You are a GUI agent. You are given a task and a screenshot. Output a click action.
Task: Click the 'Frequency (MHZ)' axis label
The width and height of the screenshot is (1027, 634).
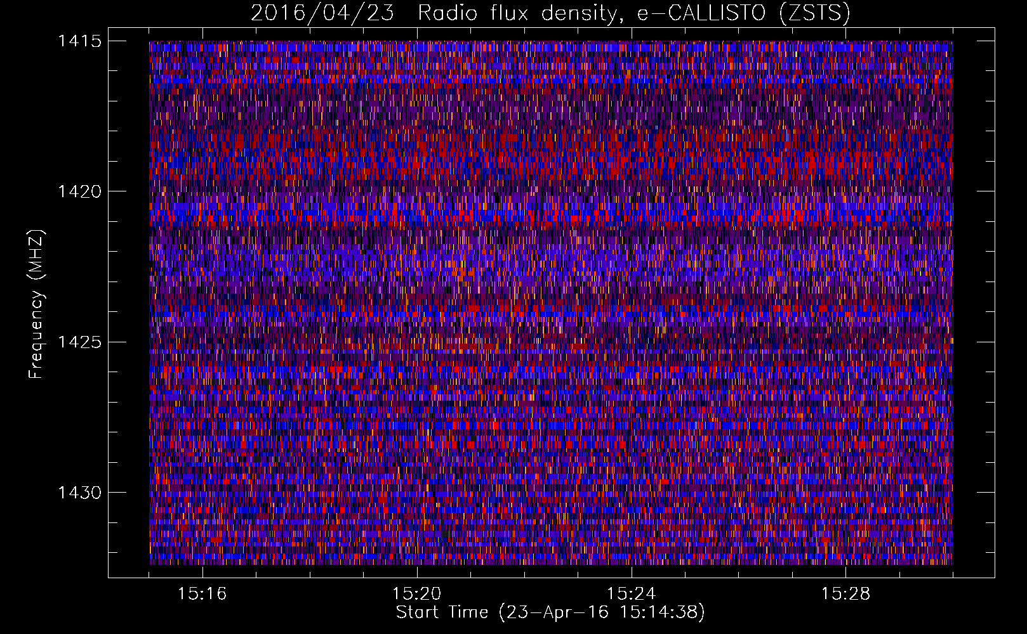point(36,304)
